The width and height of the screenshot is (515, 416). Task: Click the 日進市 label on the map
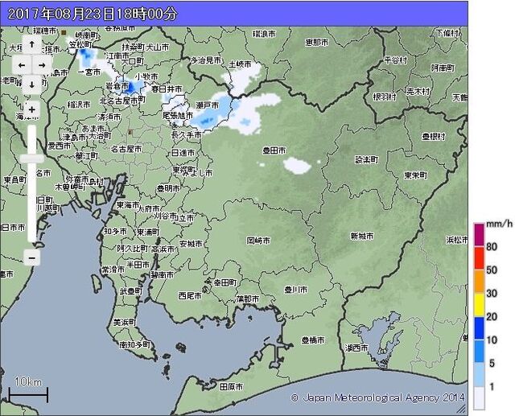[x=183, y=153]
